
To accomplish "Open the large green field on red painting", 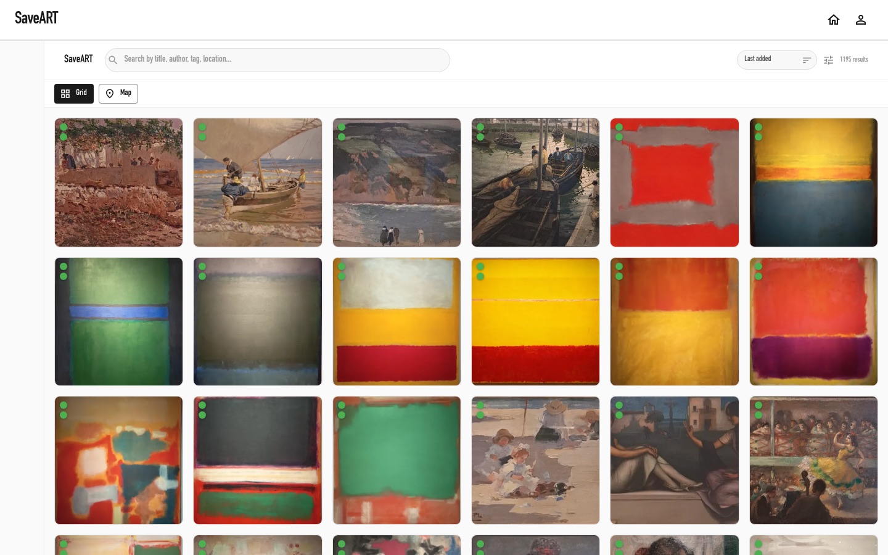I will click(x=397, y=461).
